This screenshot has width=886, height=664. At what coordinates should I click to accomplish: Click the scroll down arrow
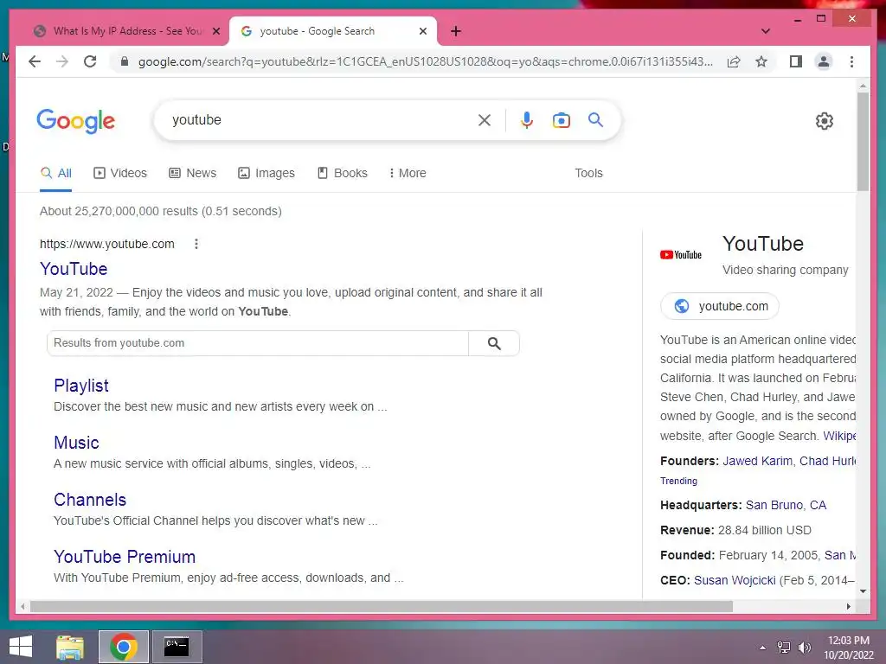click(863, 591)
